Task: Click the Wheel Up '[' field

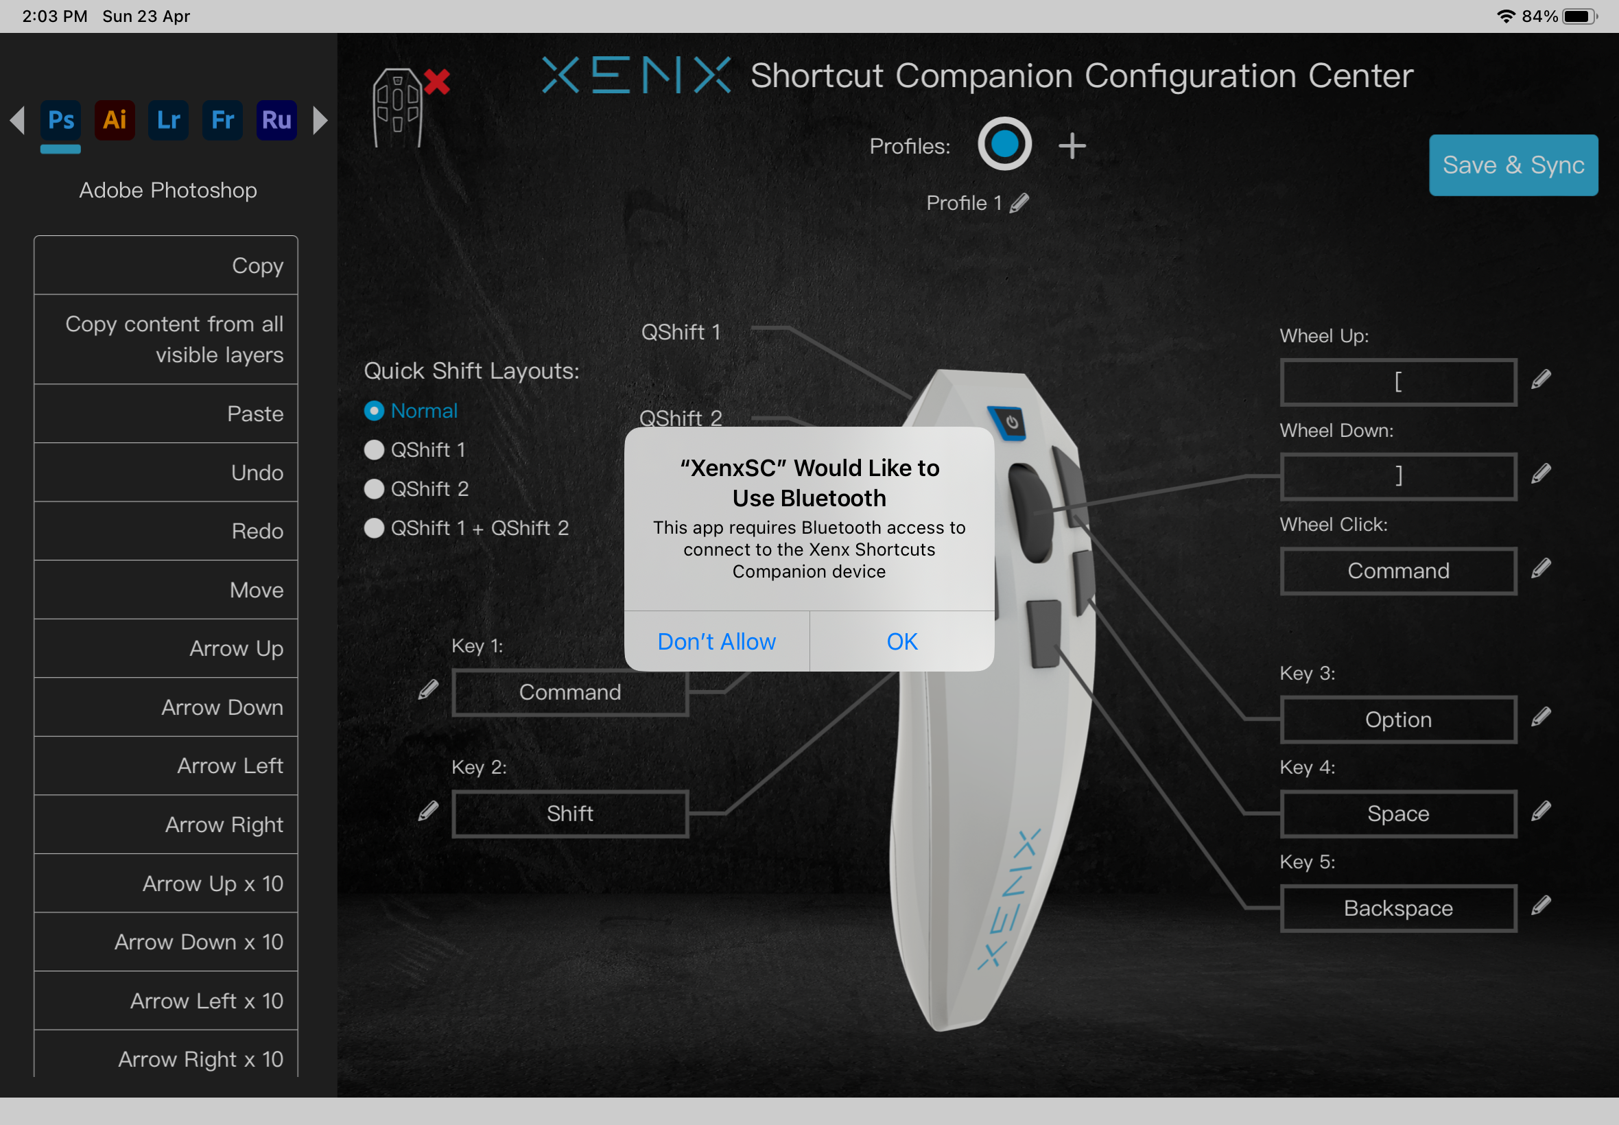Action: [1397, 382]
